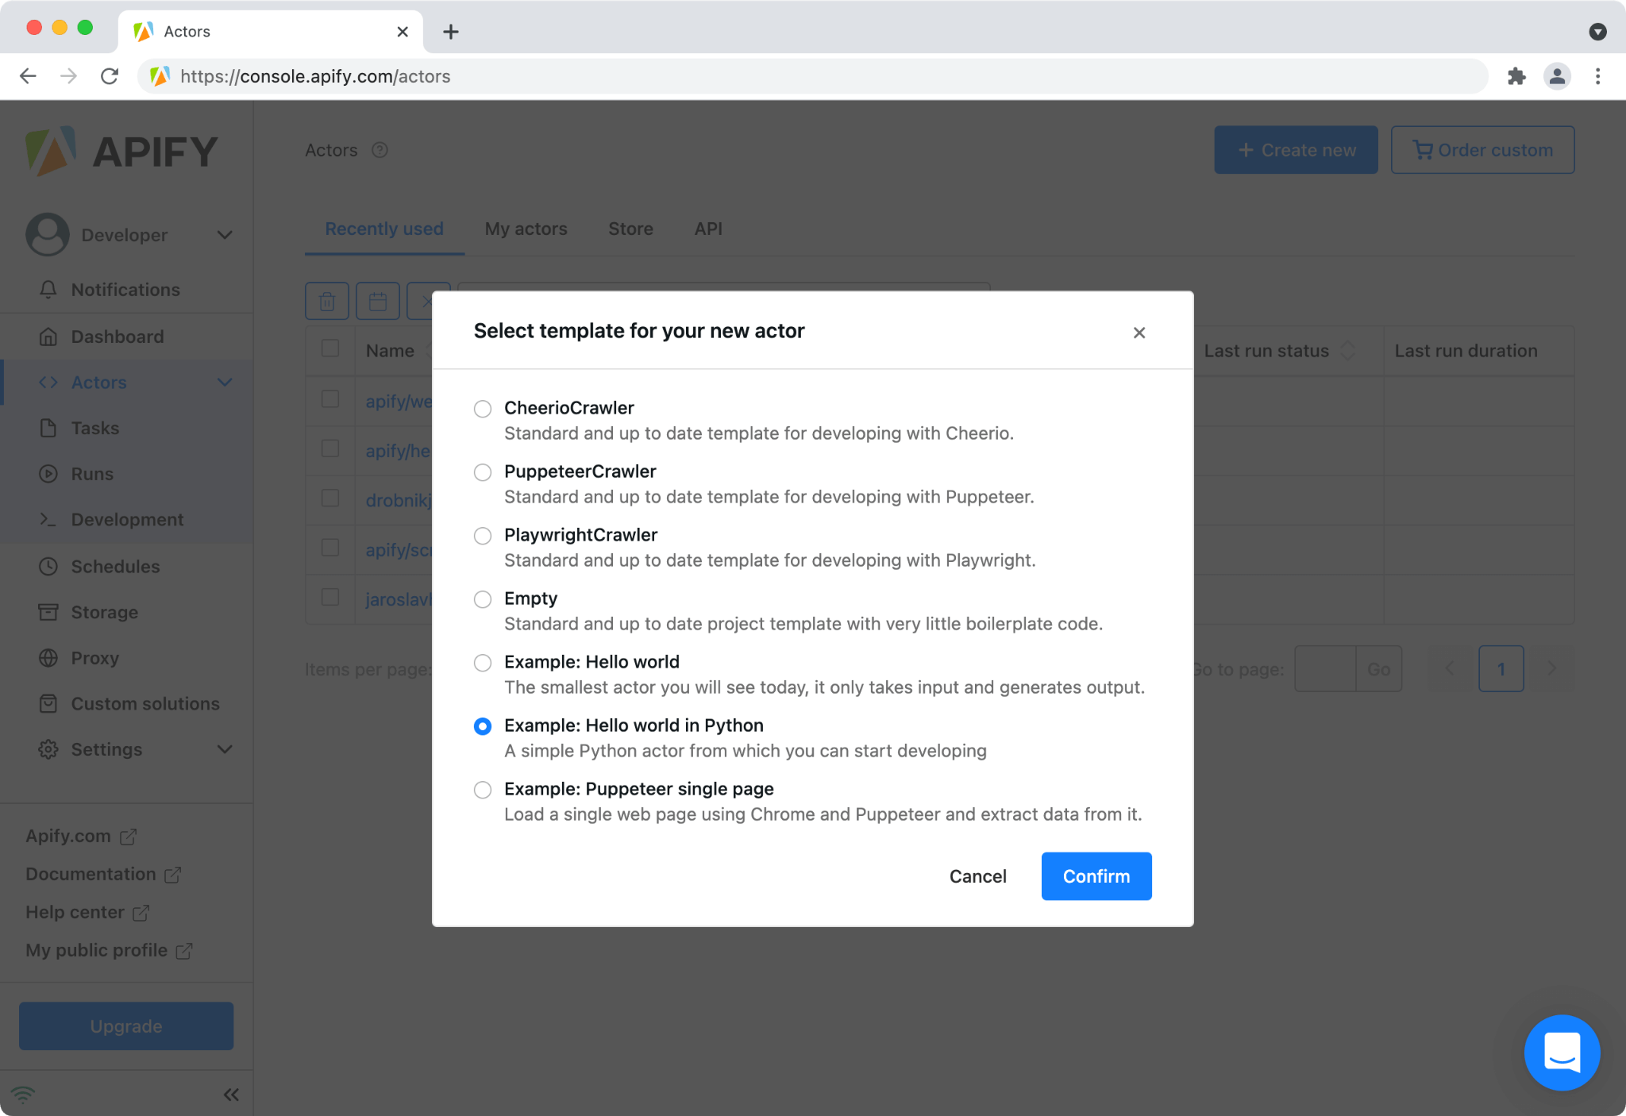Image resolution: width=1626 pixels, height=1116 pixels.
Task: Open the Recently used tab
Action: (384, 229)
